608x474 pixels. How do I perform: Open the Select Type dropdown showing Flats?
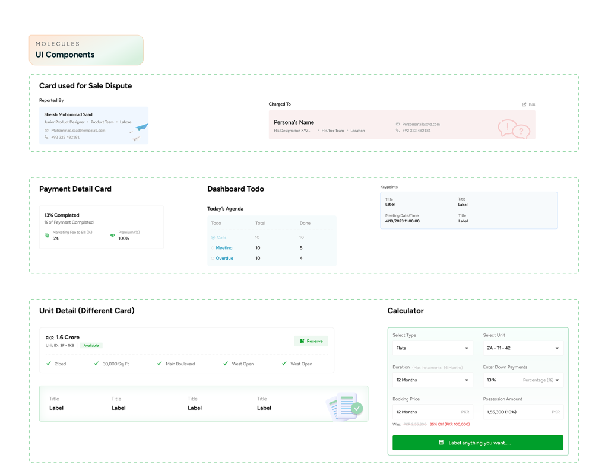click(x=432, y=348)
